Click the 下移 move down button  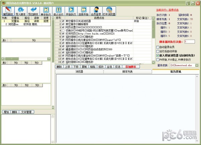pos(76,67)
